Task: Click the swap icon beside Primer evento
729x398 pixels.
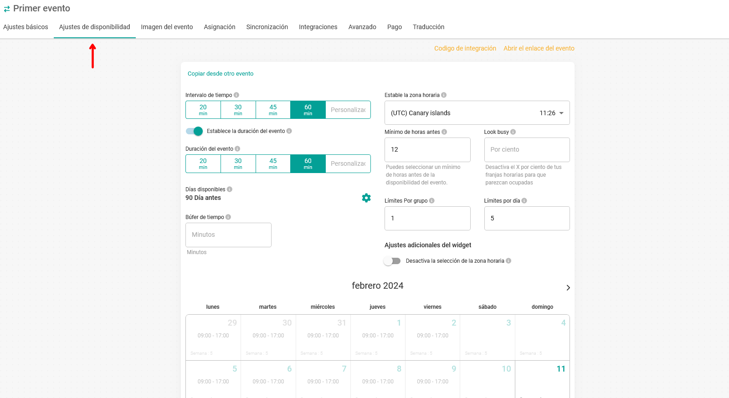Action: tap(7, 9)
